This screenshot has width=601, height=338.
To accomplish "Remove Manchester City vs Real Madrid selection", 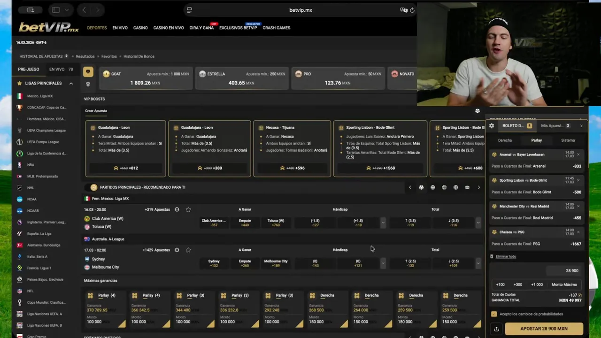I will (x=578, y=206).
